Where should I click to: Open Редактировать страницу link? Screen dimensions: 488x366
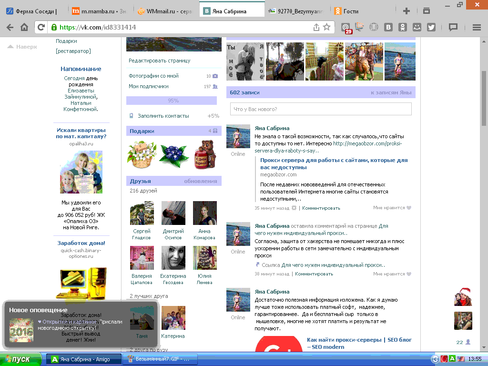[x=159, y=61]
